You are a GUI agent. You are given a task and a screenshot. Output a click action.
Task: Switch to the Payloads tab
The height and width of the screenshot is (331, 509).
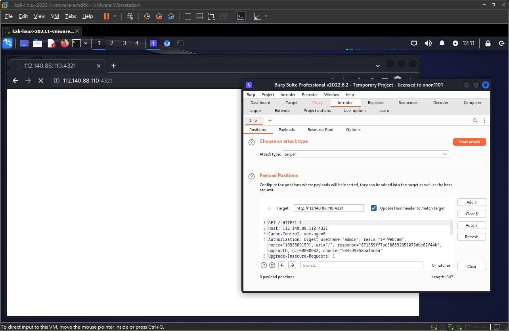(287, 130)
